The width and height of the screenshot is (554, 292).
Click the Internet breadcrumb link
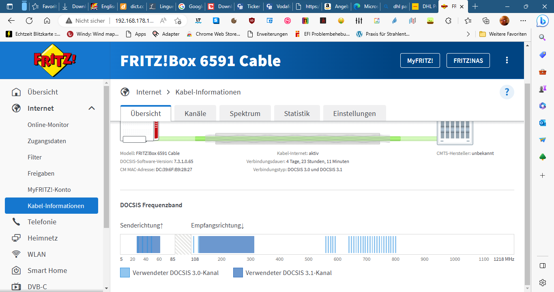tap(149, 92)
